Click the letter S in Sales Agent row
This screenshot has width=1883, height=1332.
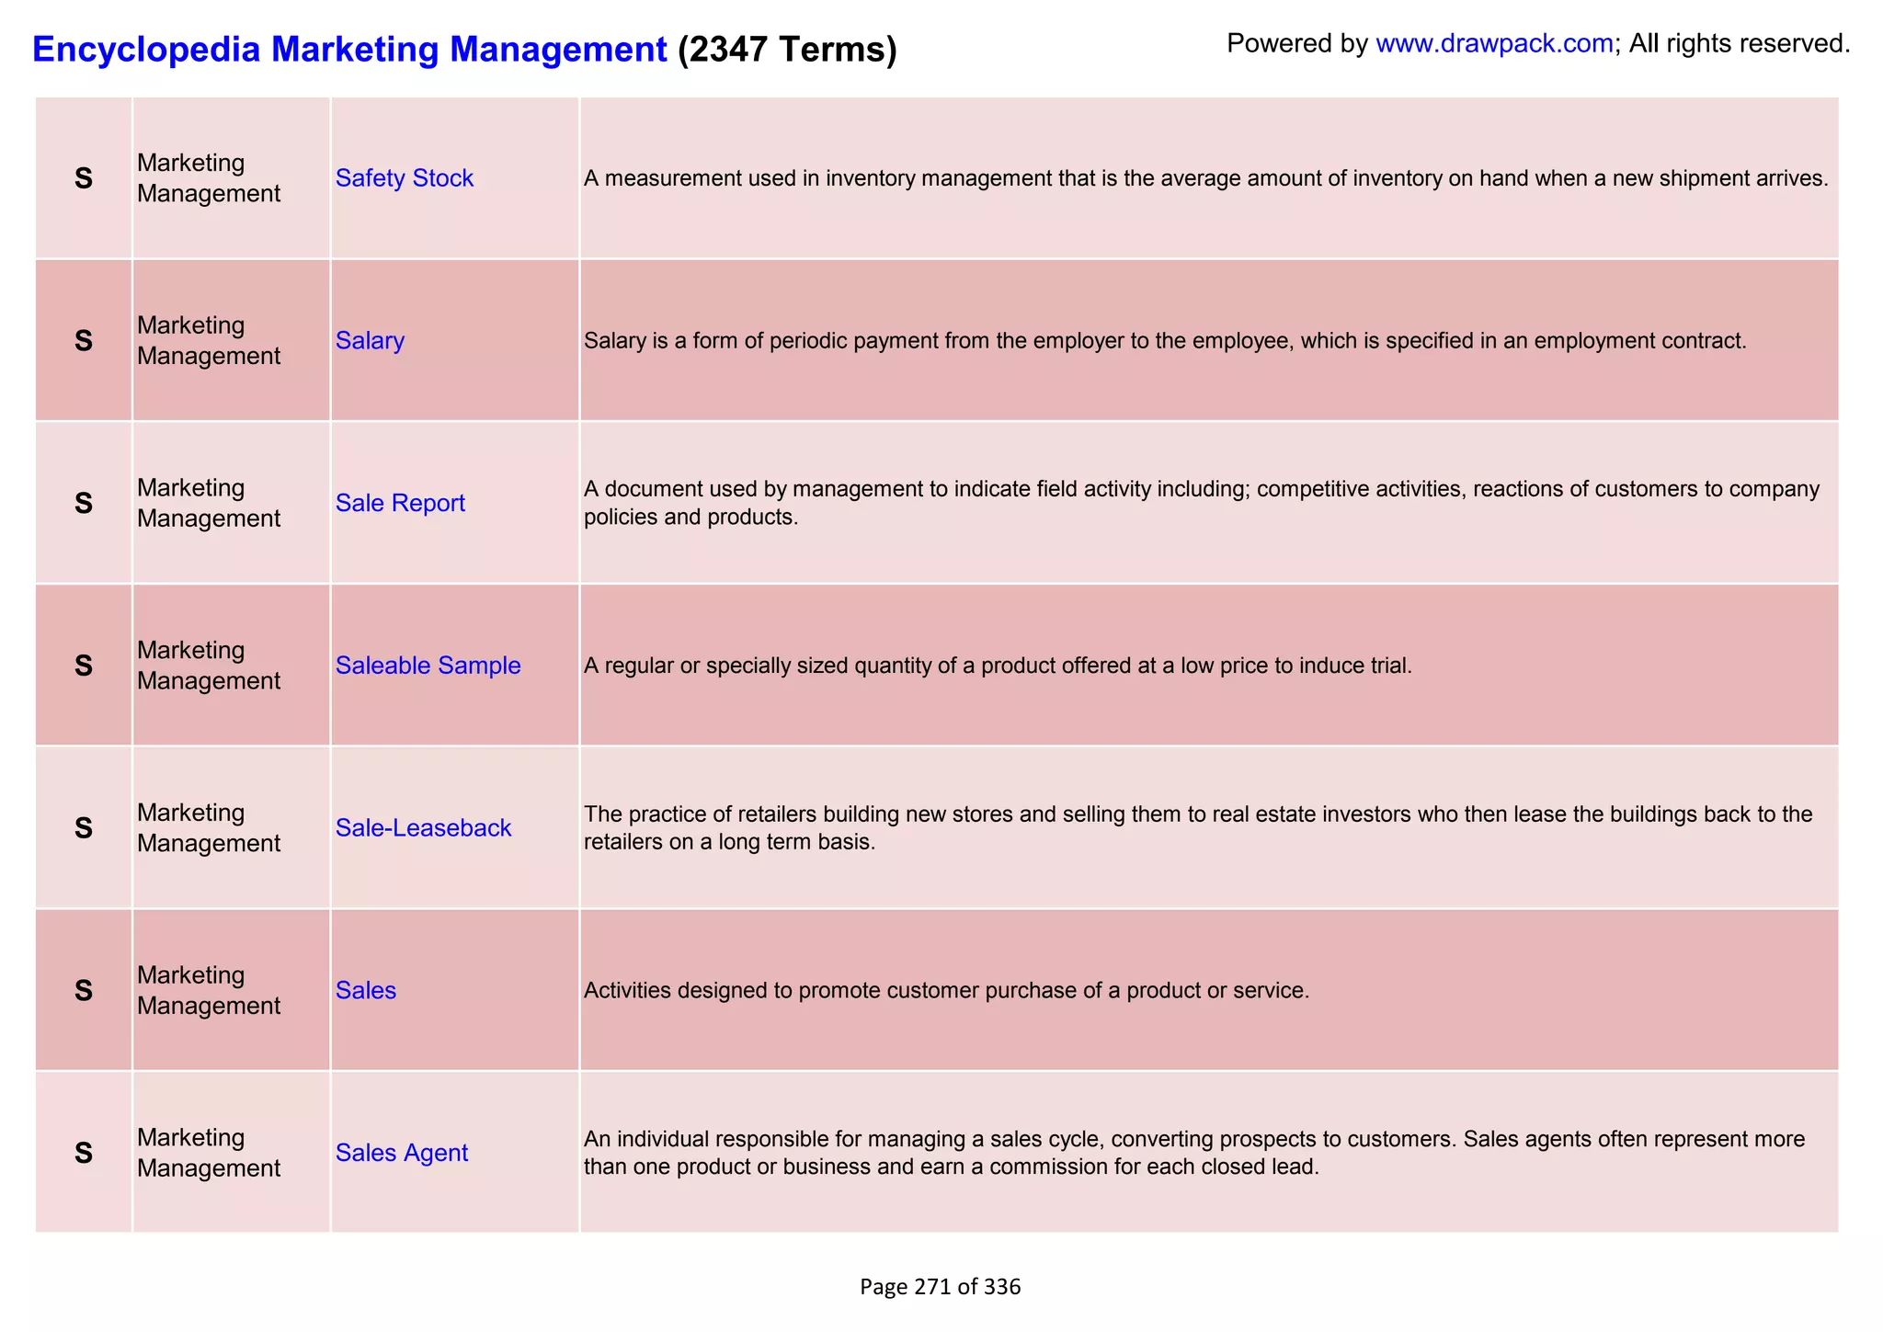(x=84, y=1153)
